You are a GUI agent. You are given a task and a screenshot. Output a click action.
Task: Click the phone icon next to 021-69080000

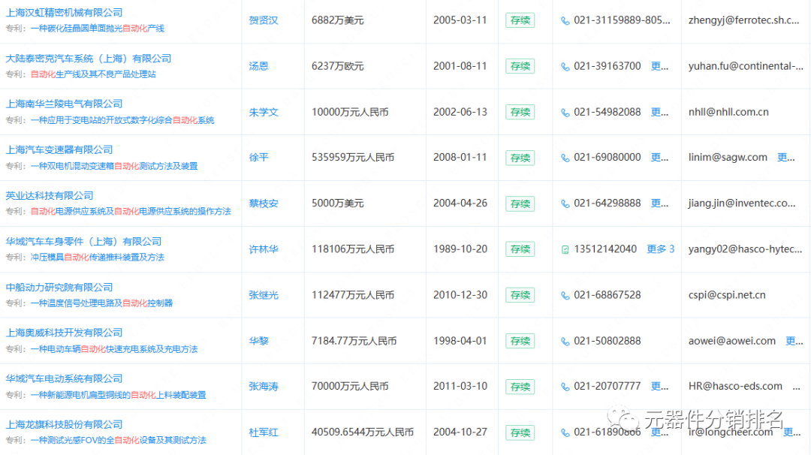[565, 158]
